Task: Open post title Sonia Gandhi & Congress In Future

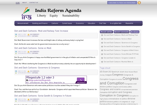Action: pyautogui.click(x=43, y=96)
